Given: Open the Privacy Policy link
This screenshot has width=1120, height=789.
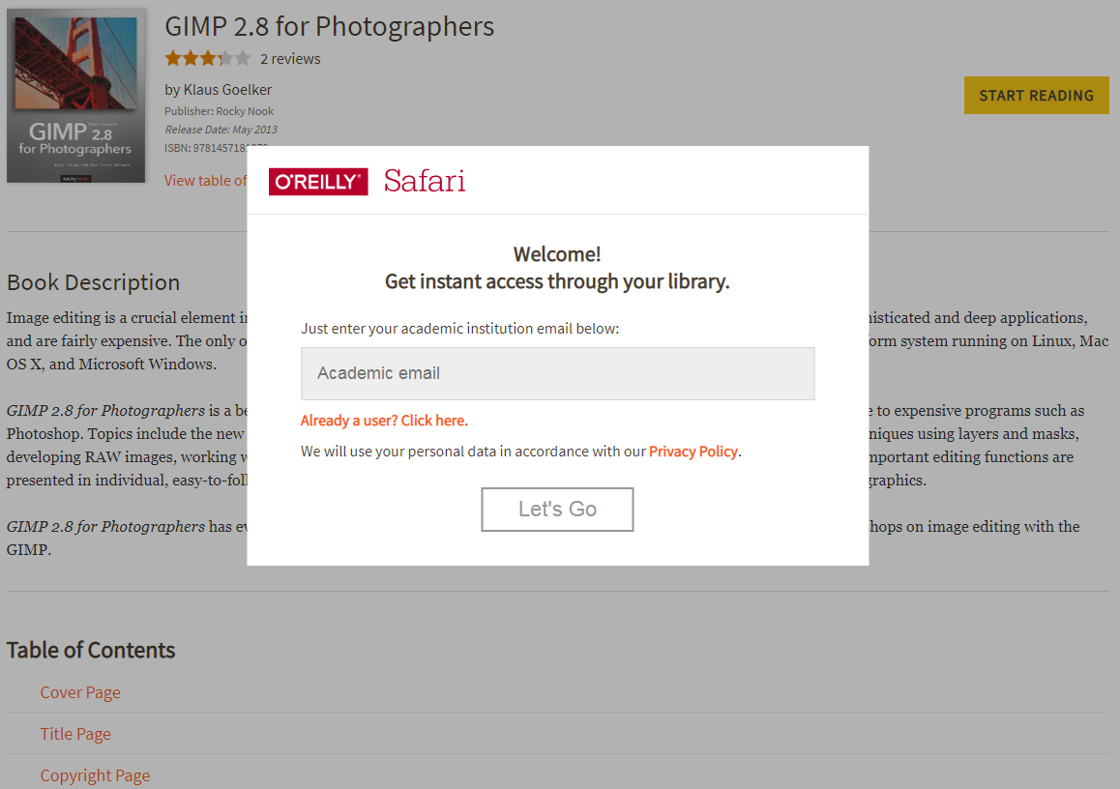Looking at the screenshot, I should (x=693, y=452).
